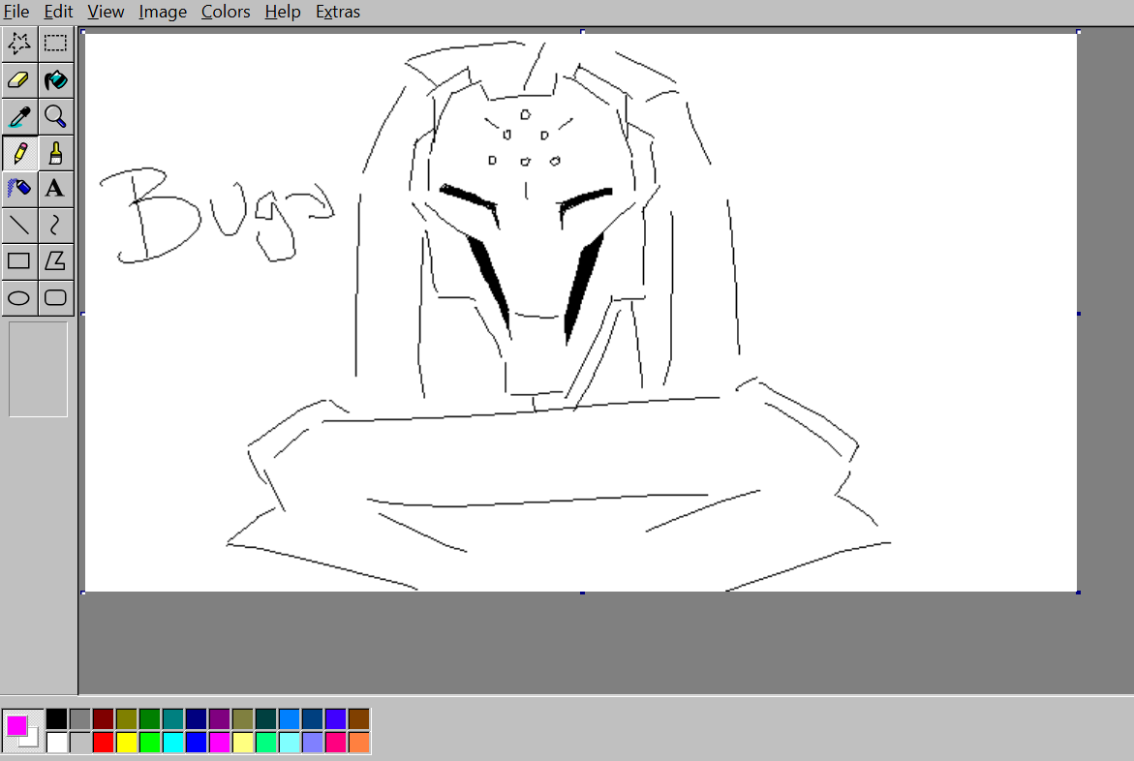Screen dimensions: 1134x761
Task: Select the Magnifier tool
Action: (x=56, y=116)
